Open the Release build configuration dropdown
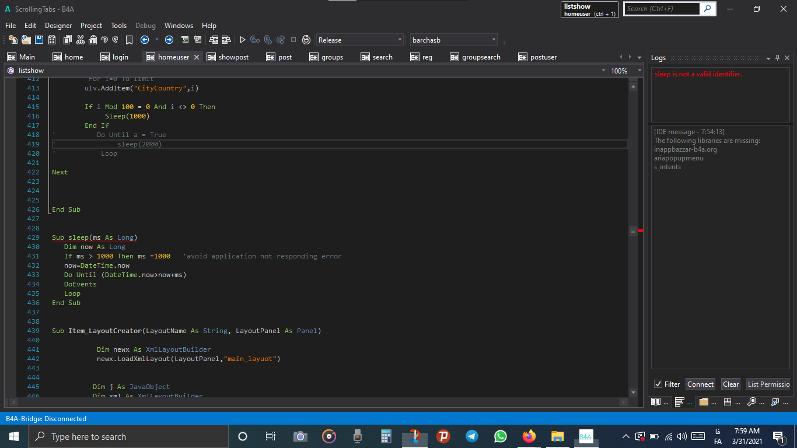The height and width of the screenshot is (448, 797). (399, 40)
